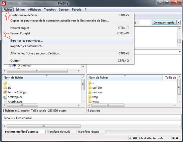Click the message log vertical scrollbar thumb
Viewport: 183px width, 142px height.
[179, 41]
